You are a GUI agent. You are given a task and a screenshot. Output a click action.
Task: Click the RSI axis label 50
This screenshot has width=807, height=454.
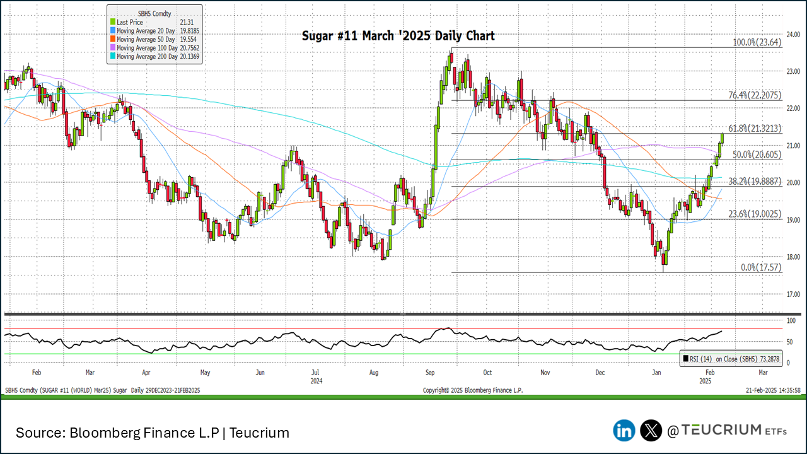(789, 342)
